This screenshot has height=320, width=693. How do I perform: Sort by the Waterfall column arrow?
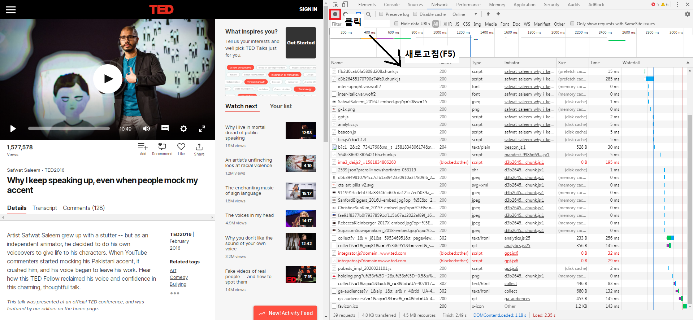point(688,62)
